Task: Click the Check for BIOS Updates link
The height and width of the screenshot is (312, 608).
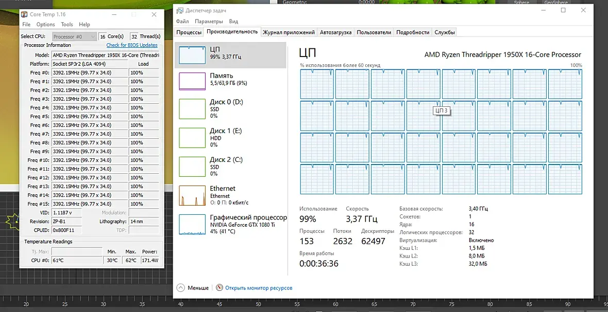Action: pos(132,45)
